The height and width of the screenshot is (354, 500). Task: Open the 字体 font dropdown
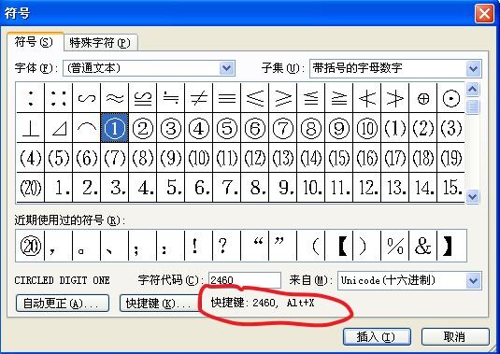point(149,68)
